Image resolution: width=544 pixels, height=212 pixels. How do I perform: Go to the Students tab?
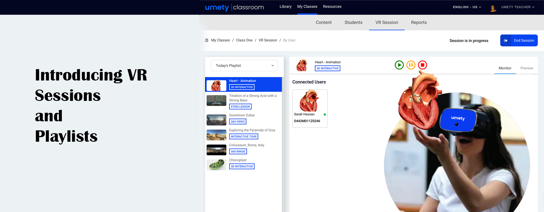pos(353,22)
